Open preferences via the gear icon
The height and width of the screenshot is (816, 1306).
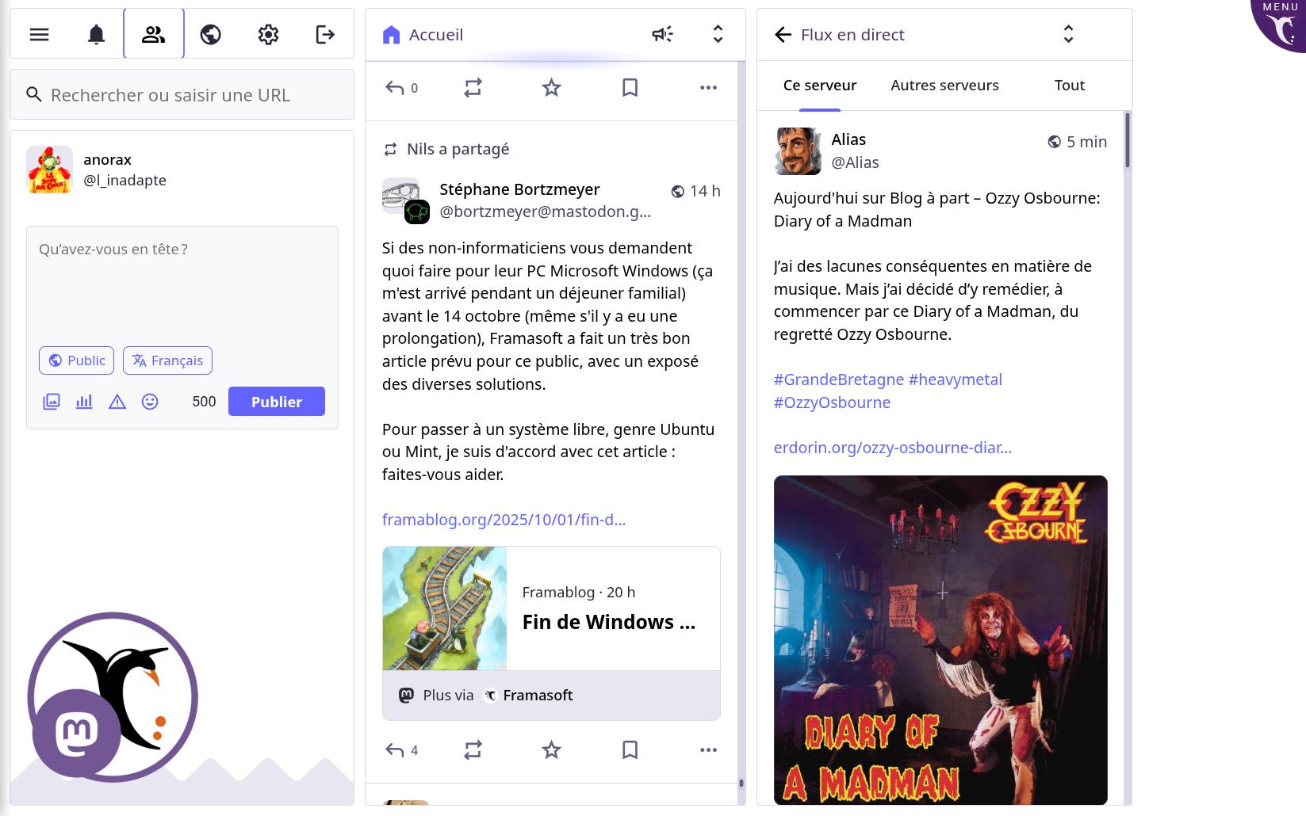click(x=268, y=34)
